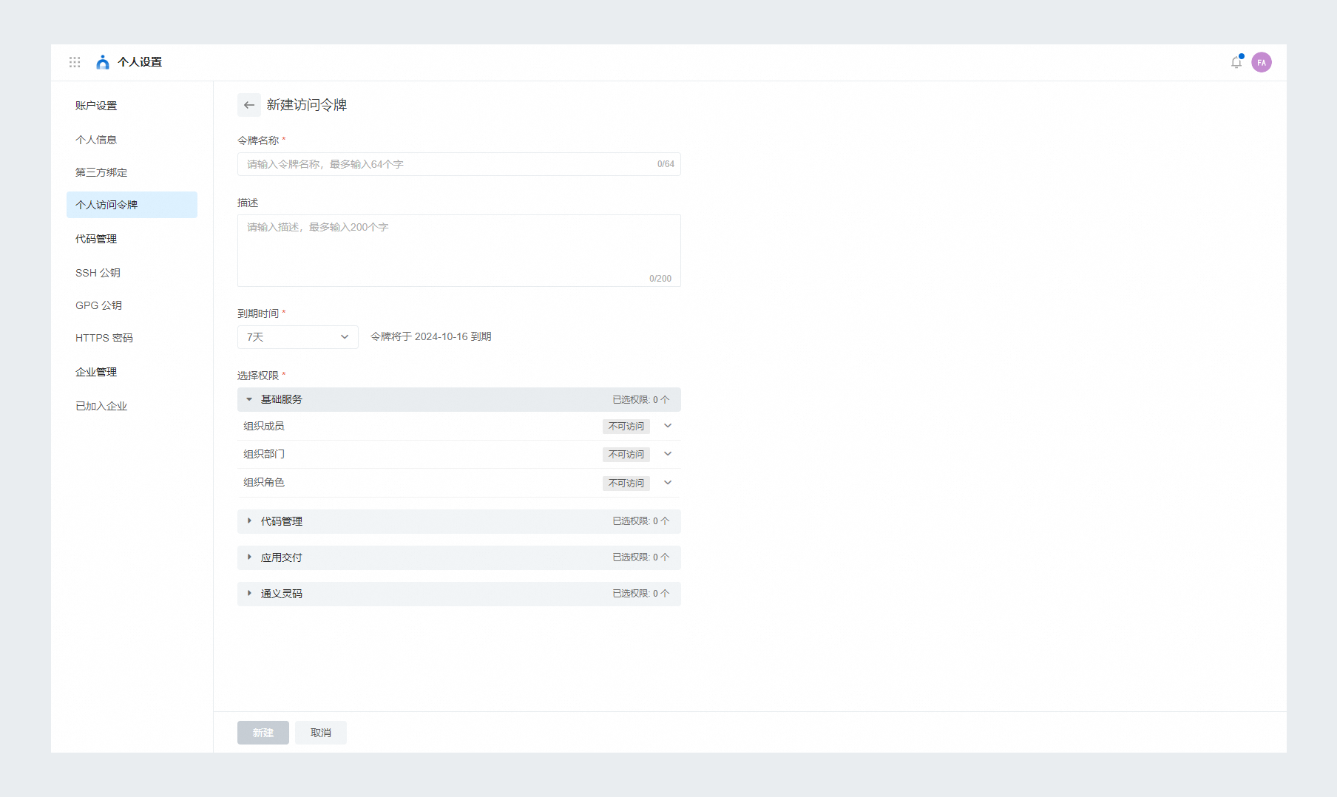Click 基础服务 已选权限: 0 个 counter
1337x797 pixels.
(641, 399)
